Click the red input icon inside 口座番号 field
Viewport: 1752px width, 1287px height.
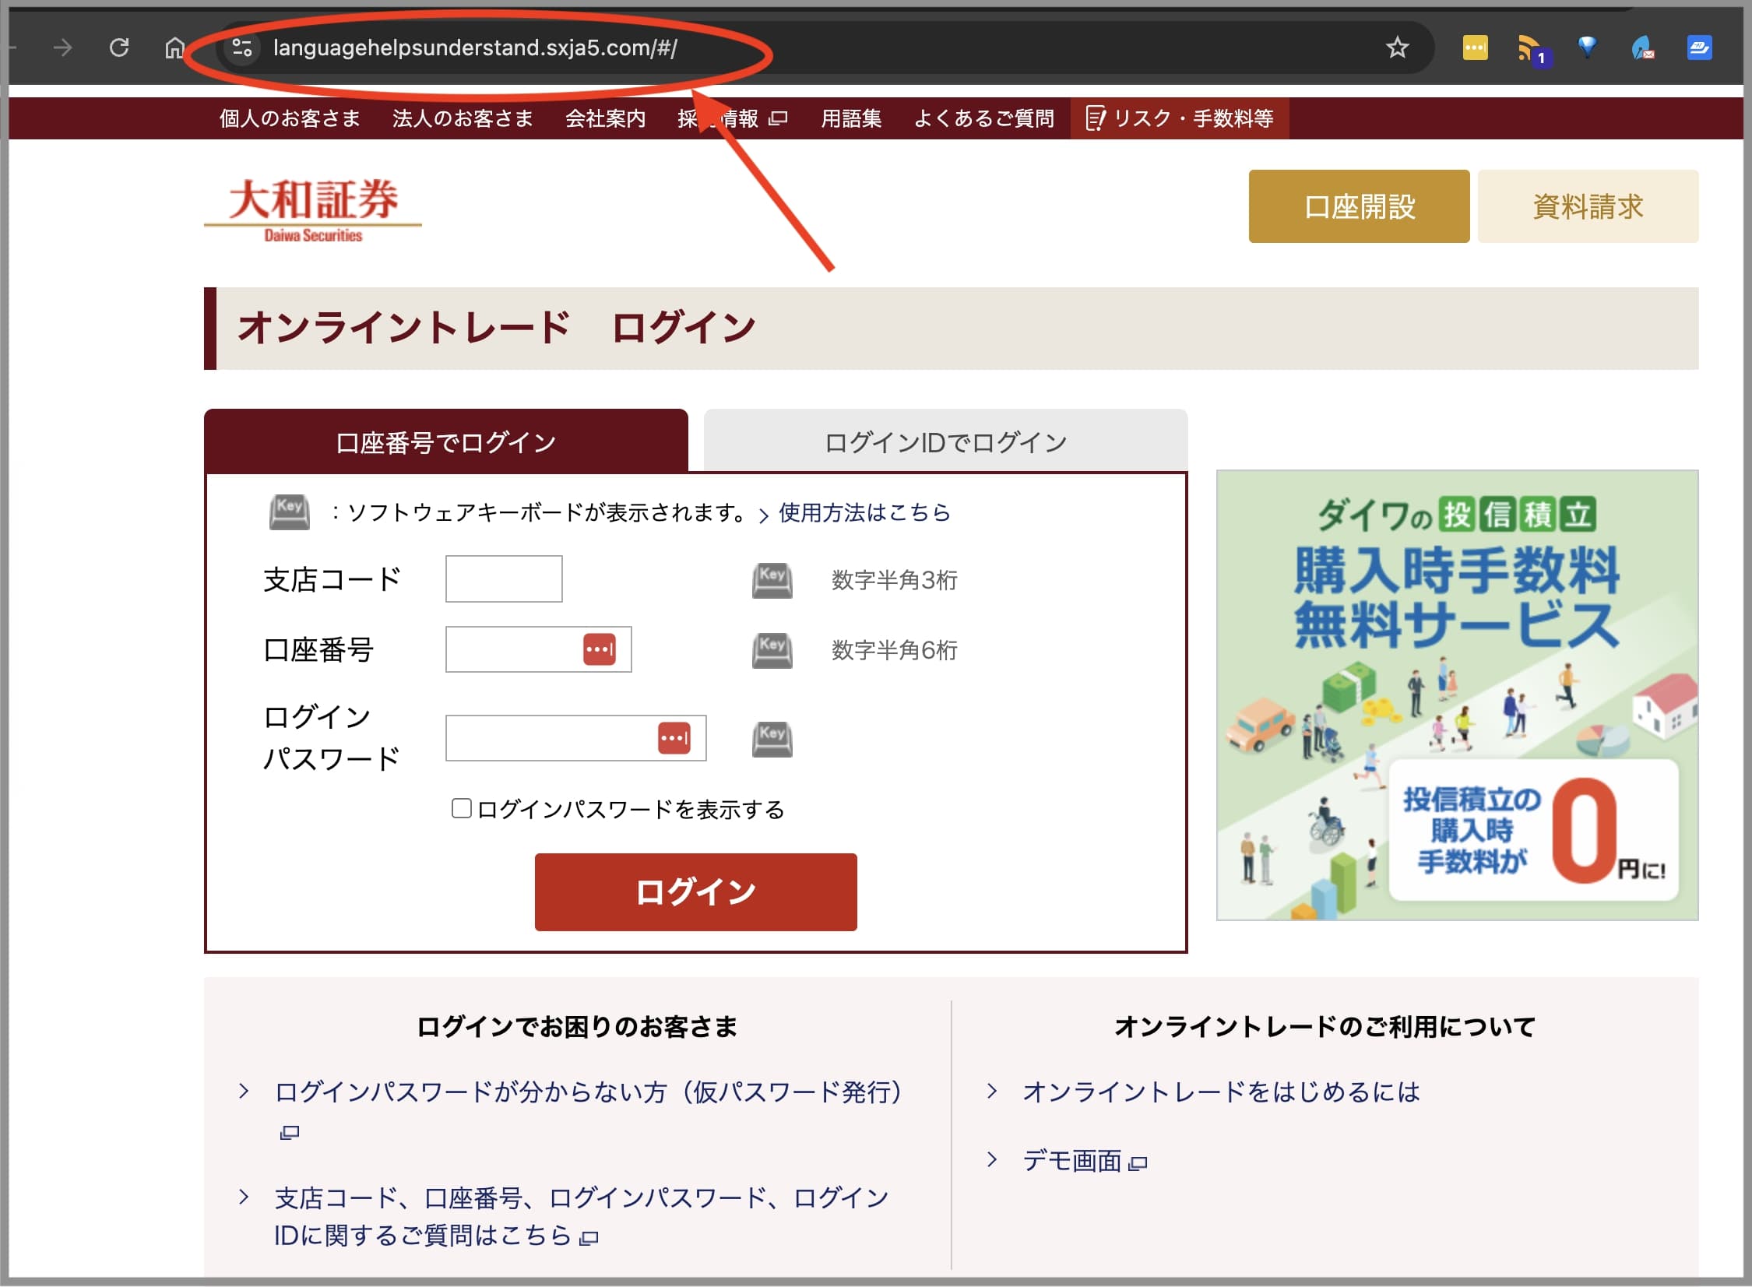pyautogui.click(x=600, y=649)
